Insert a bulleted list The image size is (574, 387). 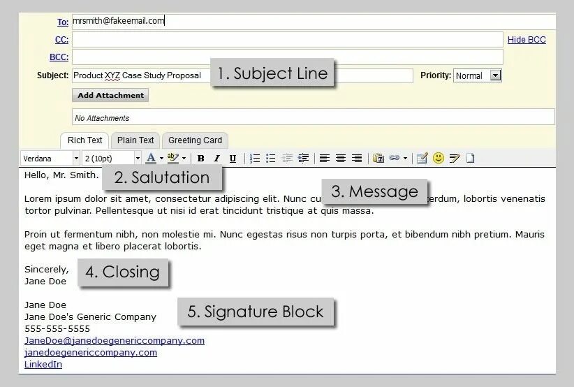click(x=270, y=158)
